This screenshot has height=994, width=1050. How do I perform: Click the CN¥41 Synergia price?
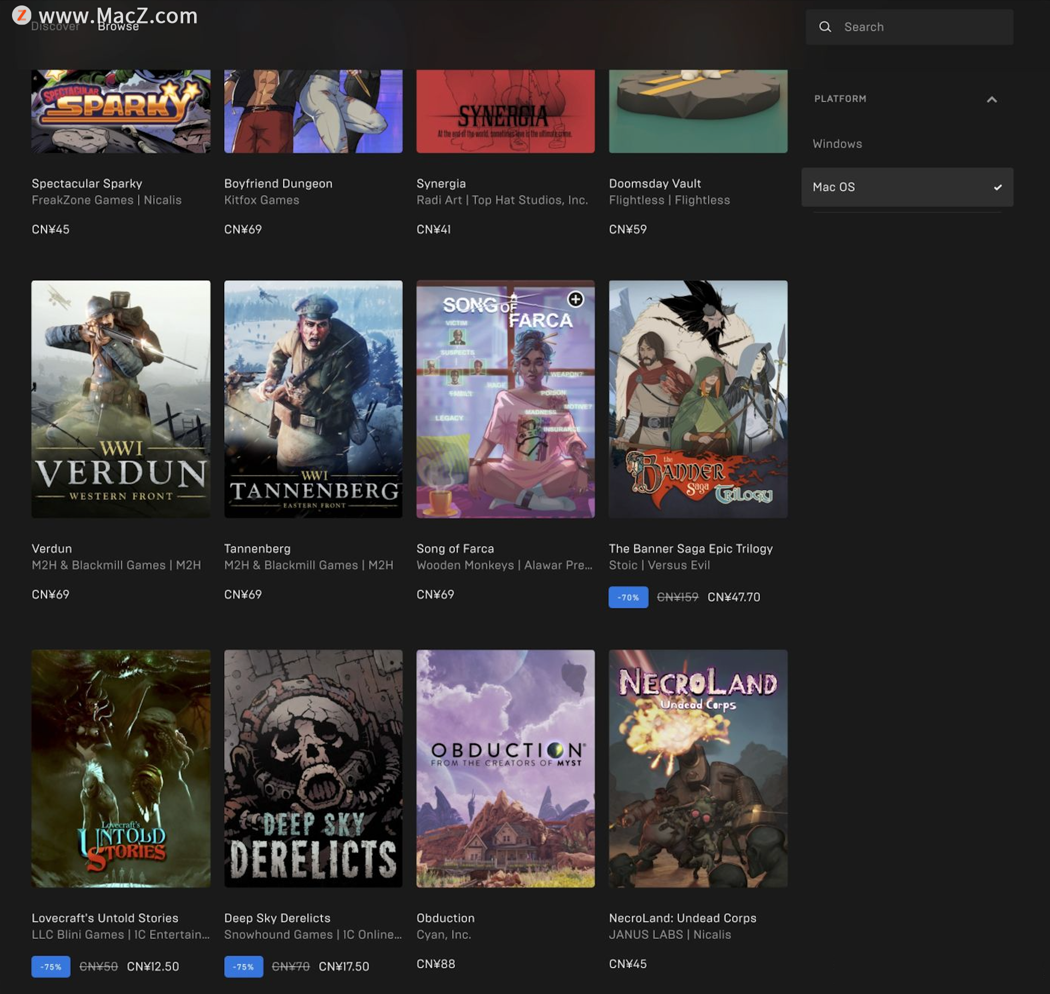[433, 230]
